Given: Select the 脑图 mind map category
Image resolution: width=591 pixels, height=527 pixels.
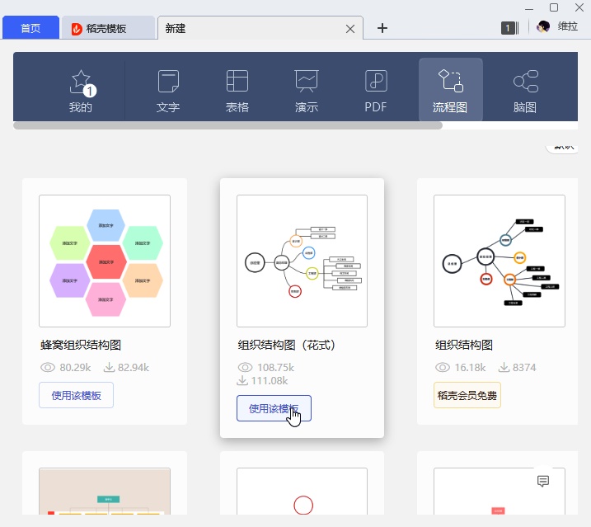Looking at the screenshot, I should (525, 92).
